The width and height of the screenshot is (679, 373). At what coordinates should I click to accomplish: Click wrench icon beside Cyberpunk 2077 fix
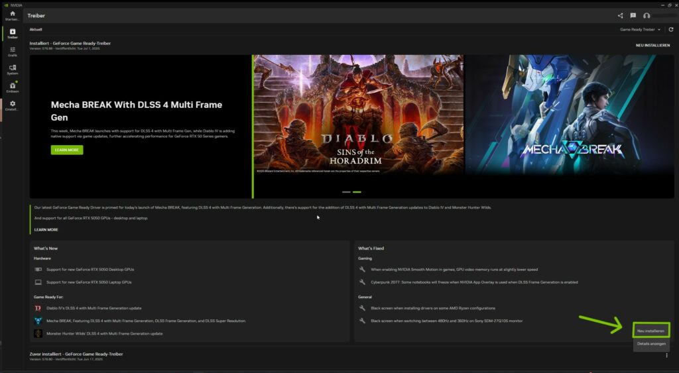pos(362,282)
